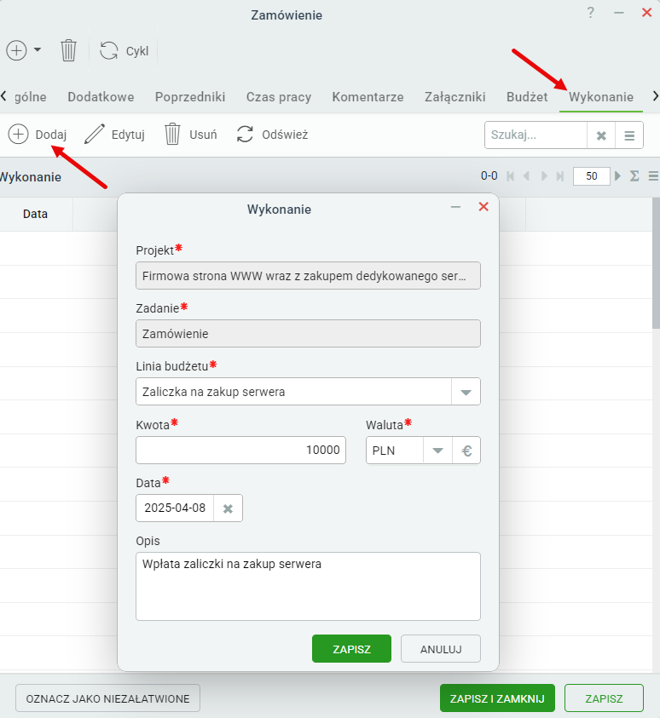Screen dimensions: 660x718
Task: Click the green ZAPISZ button in the dialog
Action: [x=351, y=649]
